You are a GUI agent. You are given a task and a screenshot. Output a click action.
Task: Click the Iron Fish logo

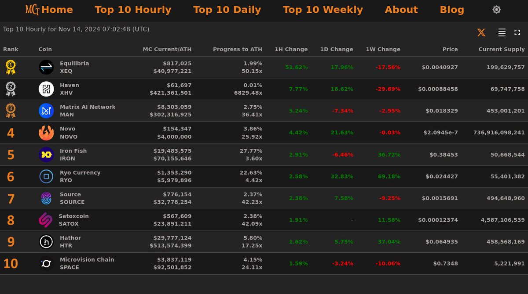click(46, 154)
